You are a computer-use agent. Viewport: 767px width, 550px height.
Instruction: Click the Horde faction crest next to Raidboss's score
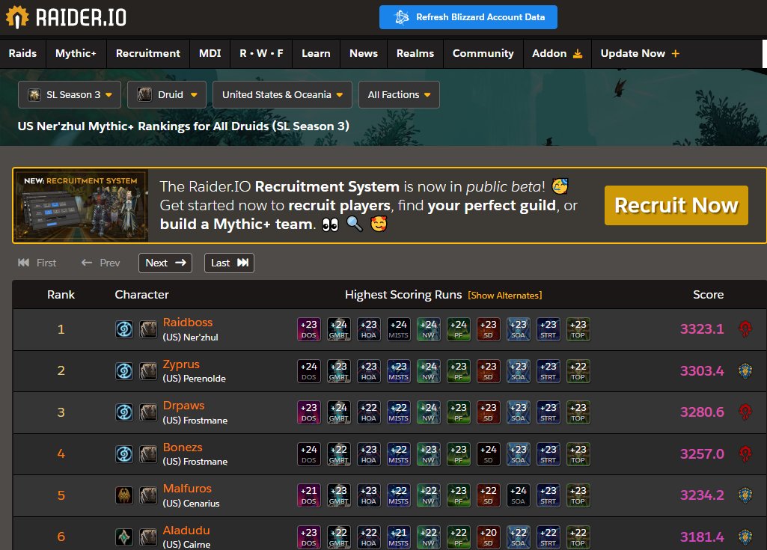(747, 329)
